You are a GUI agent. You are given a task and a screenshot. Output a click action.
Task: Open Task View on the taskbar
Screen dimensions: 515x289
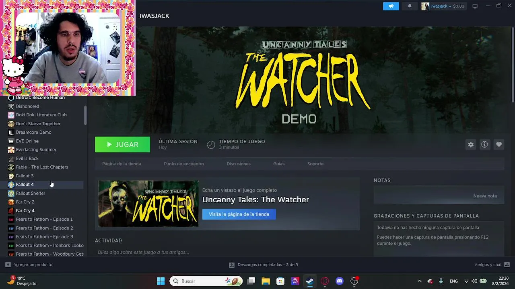pyautogui.click(x=251, y=281)
